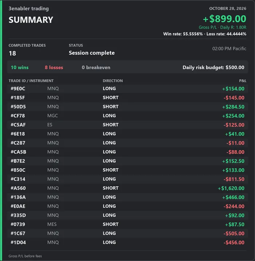Select trade ID #6E18
The width and height of the screenshot is (255, 261).
coord(17,134)
